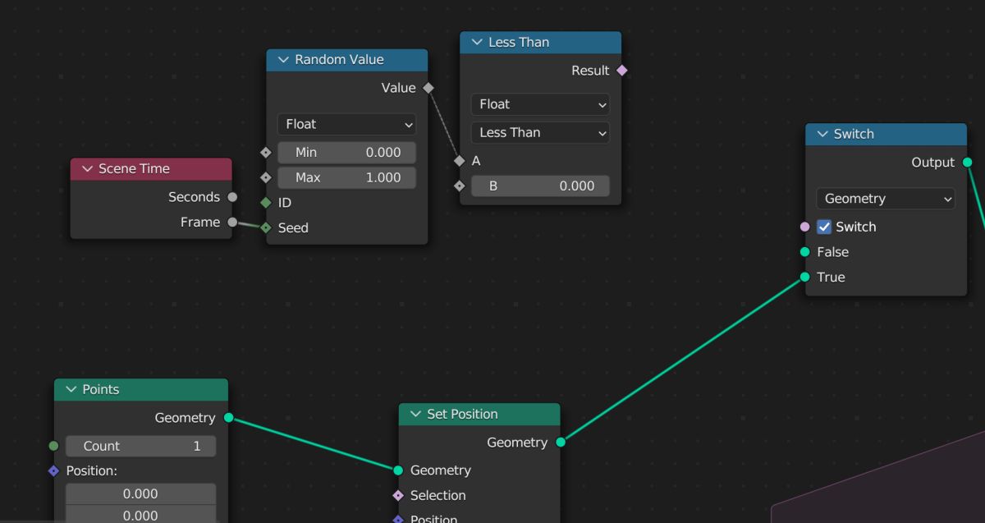
Task: Click the False input socket of Switch node
Action: point(804,252)
